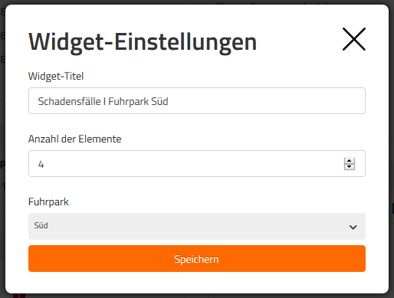Place cursor after Süd in title field
The image size is (394, 298).
pos(169,101)
